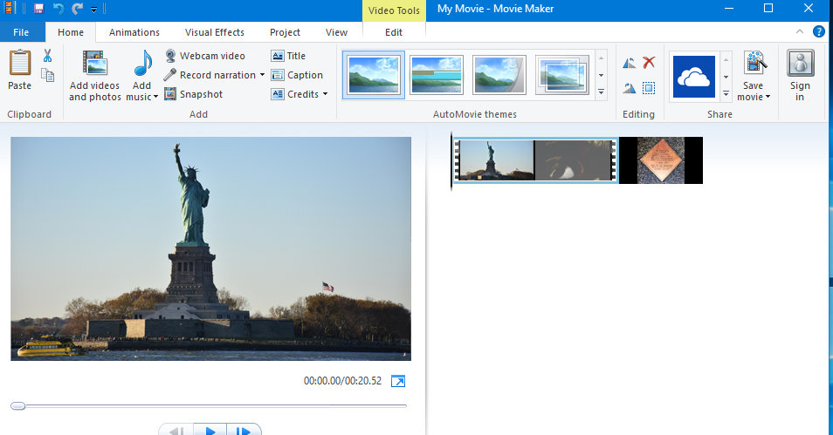Take a Snapshot of the preview

point(193,94)
